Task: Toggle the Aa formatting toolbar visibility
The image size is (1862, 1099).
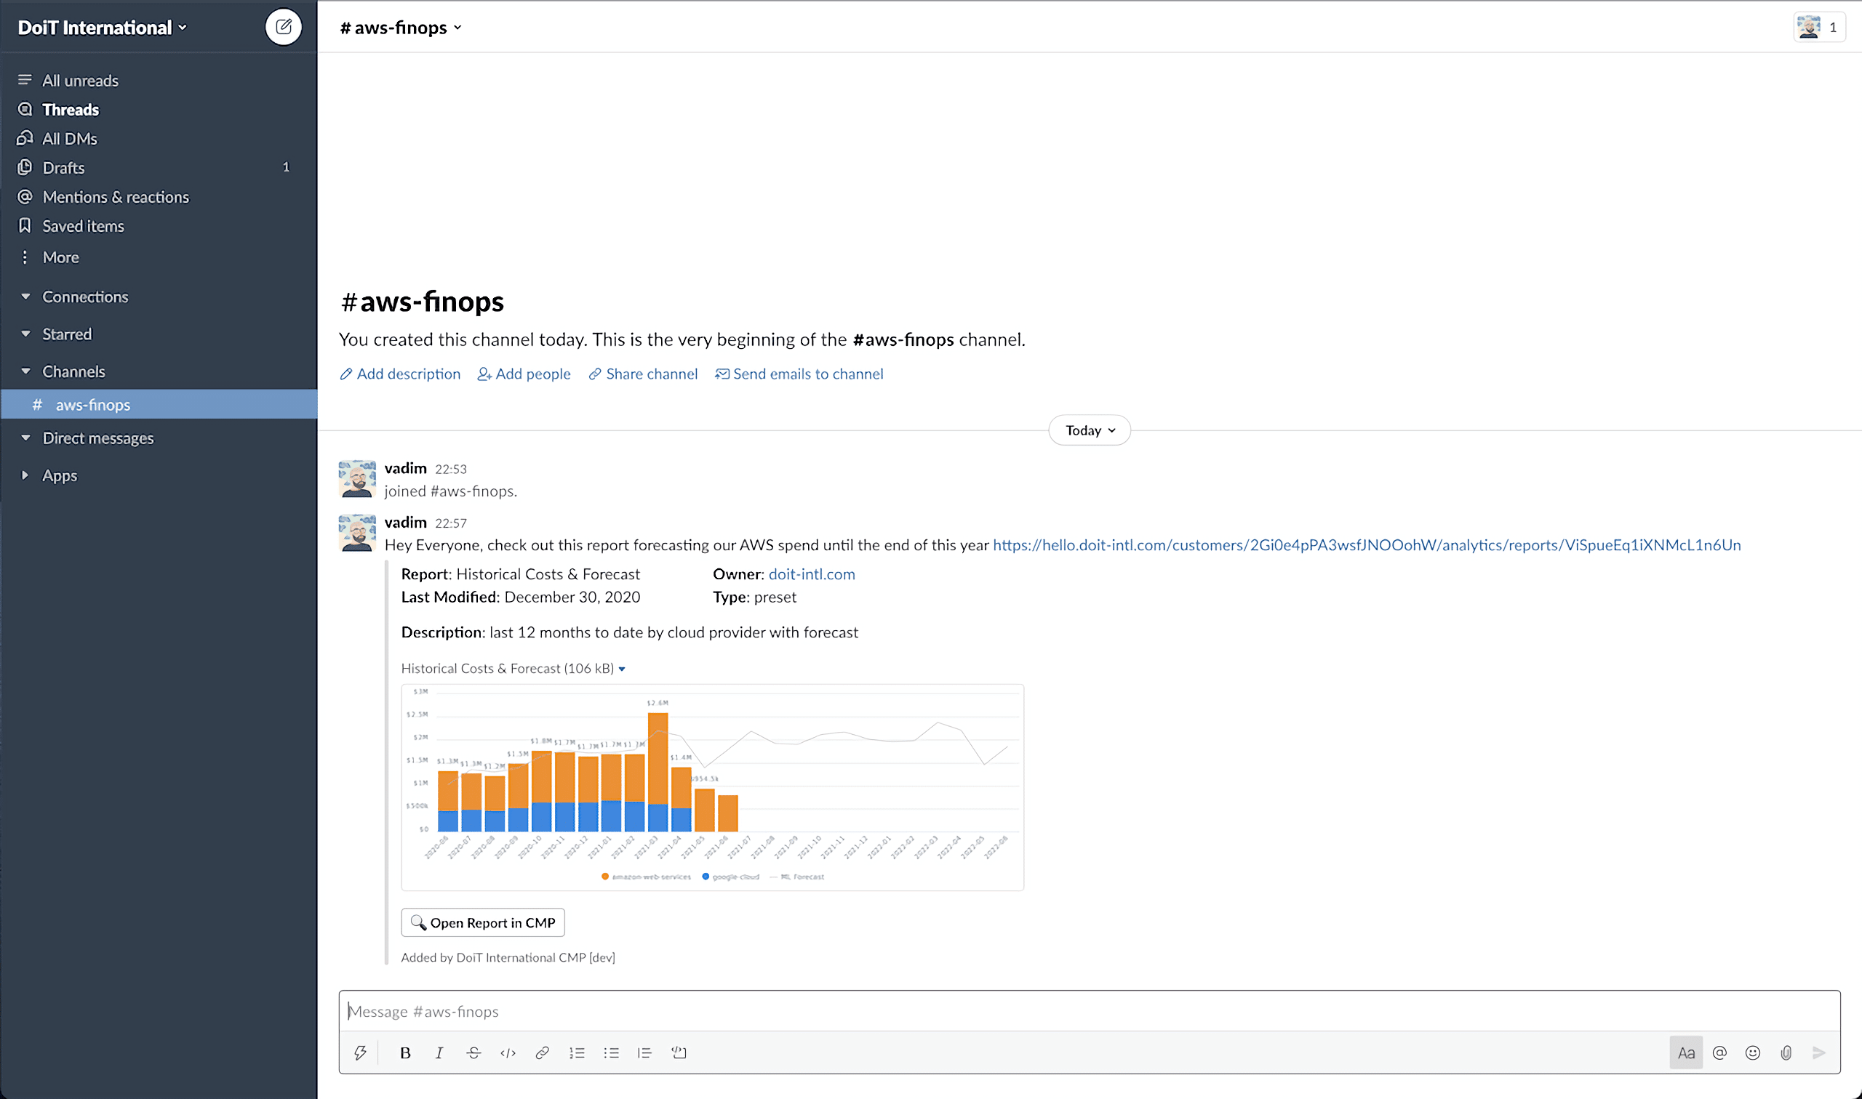Action: tap(1686, 1052)
